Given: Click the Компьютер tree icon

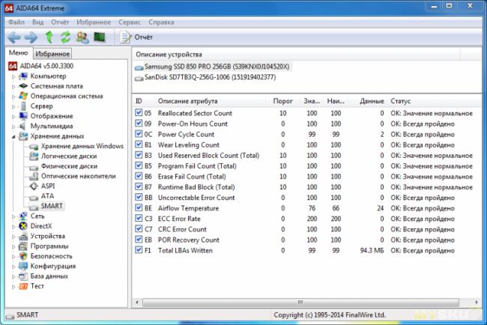Looking at the screenshot, I should click(23, 76).
